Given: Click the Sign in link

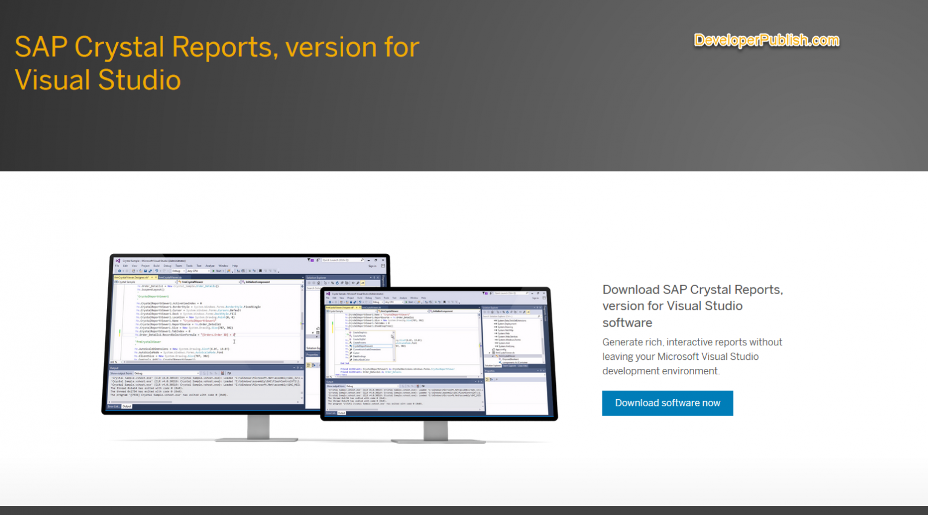Looking at the screenshot, I should pyautogui.click(x=372, y=265).
